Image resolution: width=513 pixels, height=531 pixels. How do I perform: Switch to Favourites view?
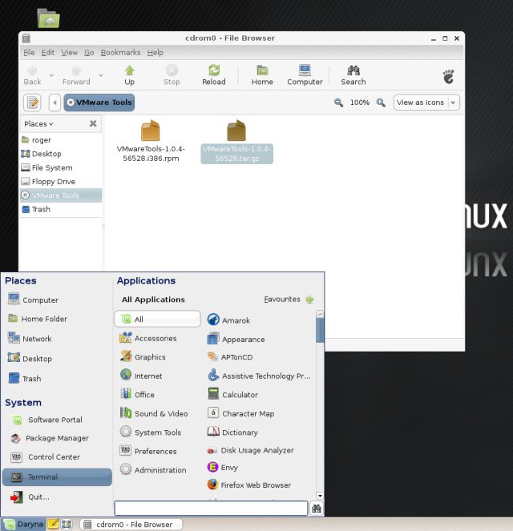pos(289,300)
